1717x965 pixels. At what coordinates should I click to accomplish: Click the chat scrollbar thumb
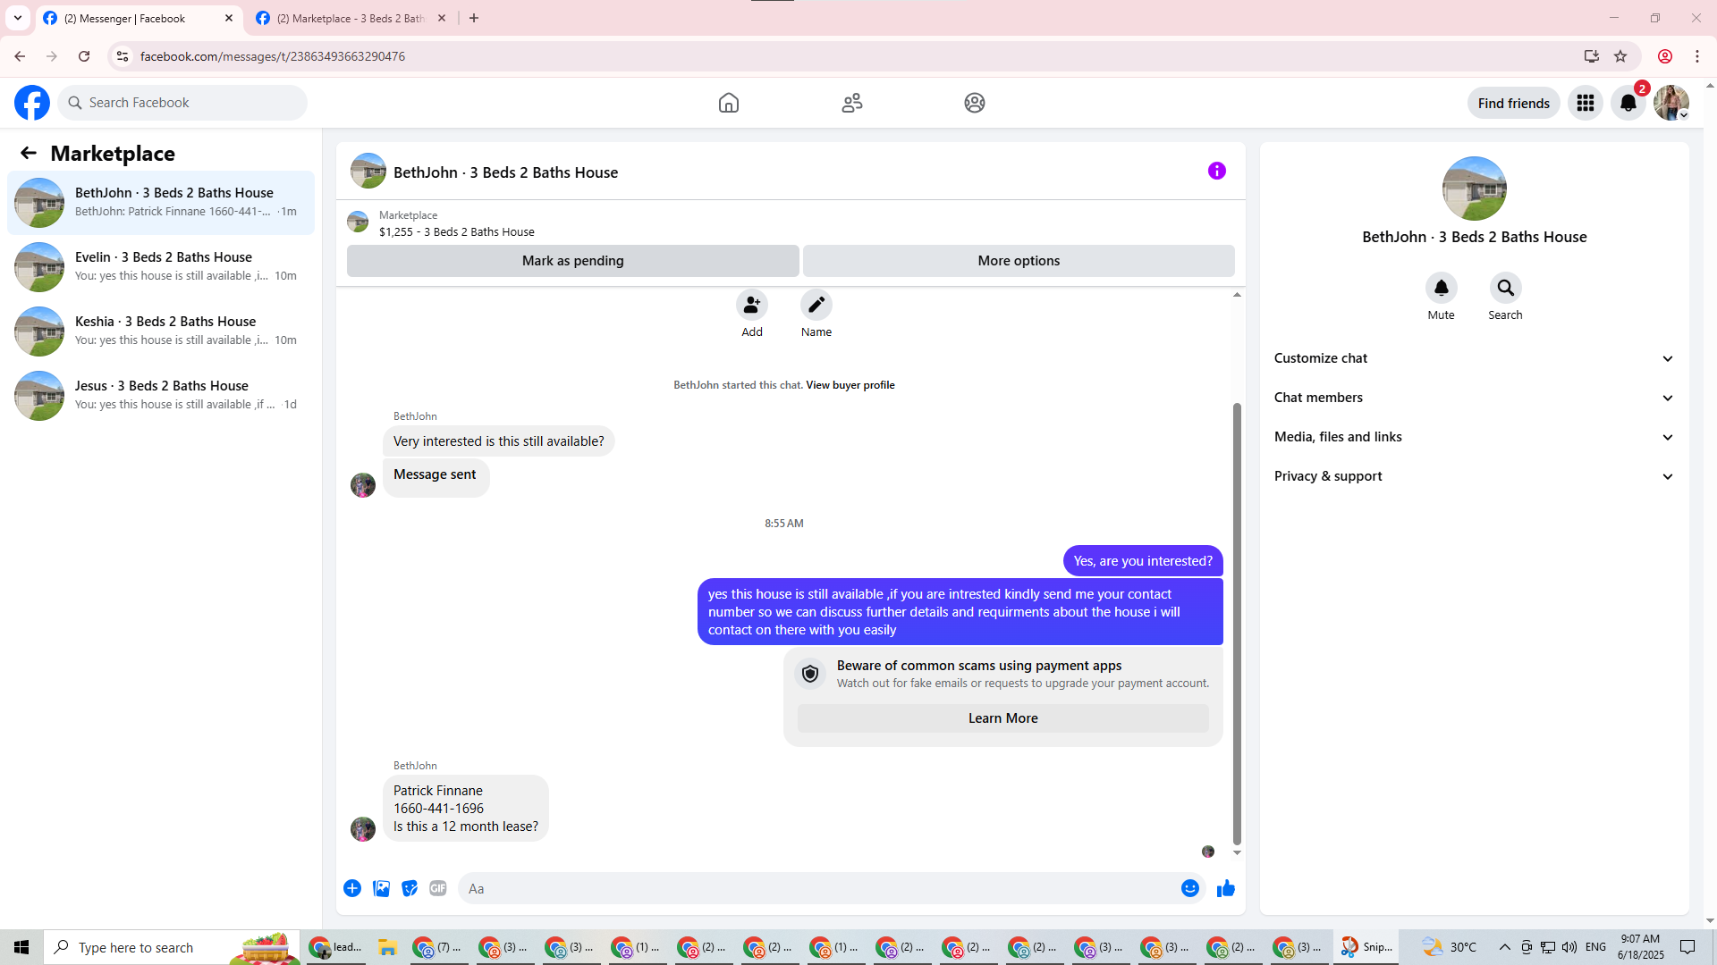[x=1237, y=624]
